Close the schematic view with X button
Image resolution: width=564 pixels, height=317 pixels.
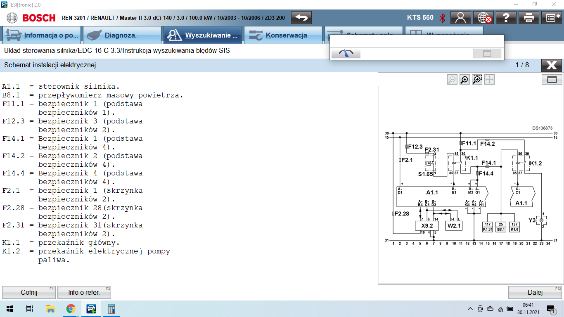552,65
